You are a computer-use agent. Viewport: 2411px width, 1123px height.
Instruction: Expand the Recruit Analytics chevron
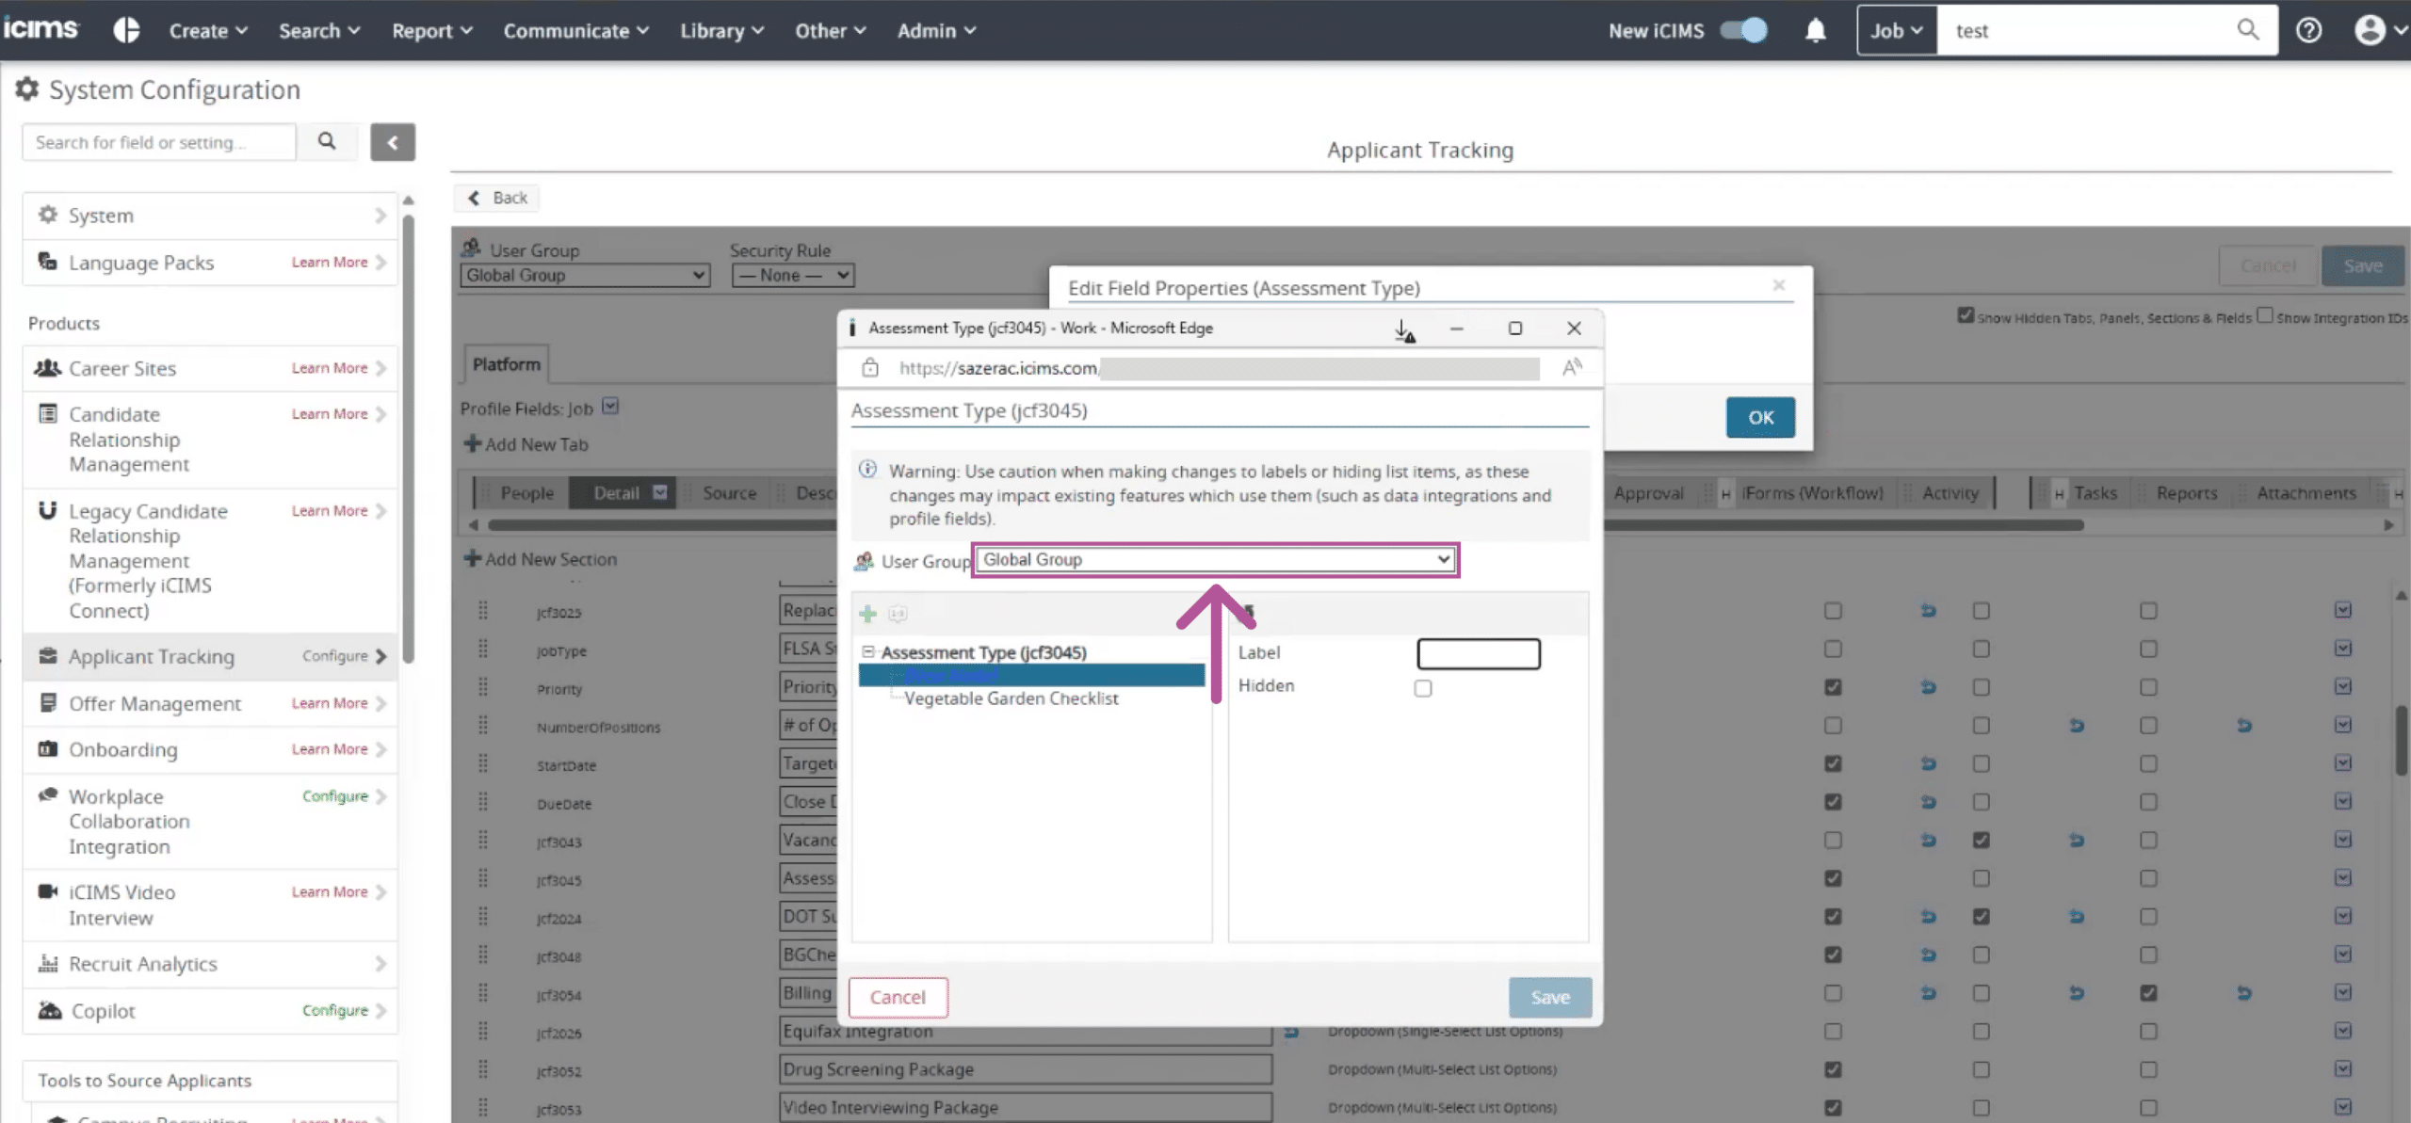click(x=380, y=963)
